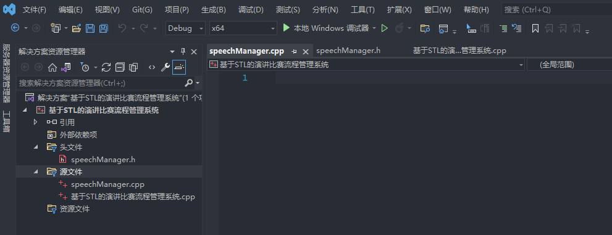The width and height of the screenshot is (612, 235).
Task: Click the Solution Explorer search field
Action: [100, 83]
